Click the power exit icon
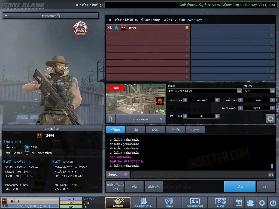The height and width of the screenshot is (209, 279). coord(273,203)
